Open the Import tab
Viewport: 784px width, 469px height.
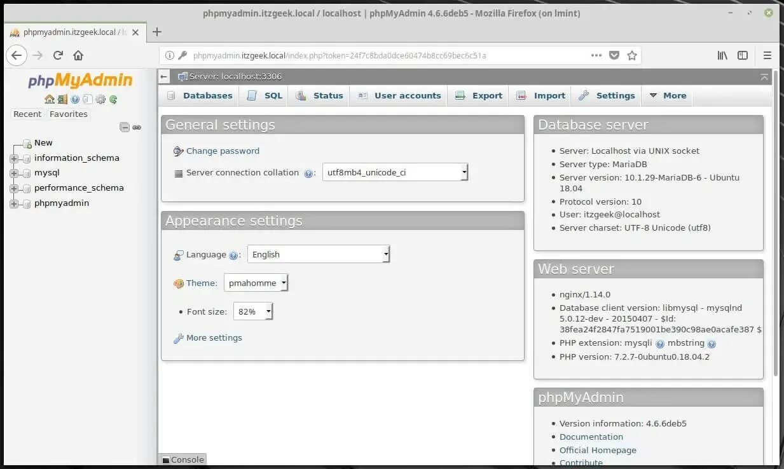click(x=540, y=95)
